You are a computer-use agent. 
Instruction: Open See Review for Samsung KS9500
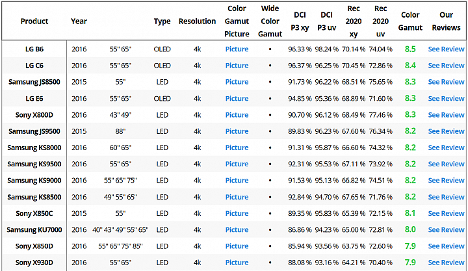pyautogui.click(x=446, y=164)
